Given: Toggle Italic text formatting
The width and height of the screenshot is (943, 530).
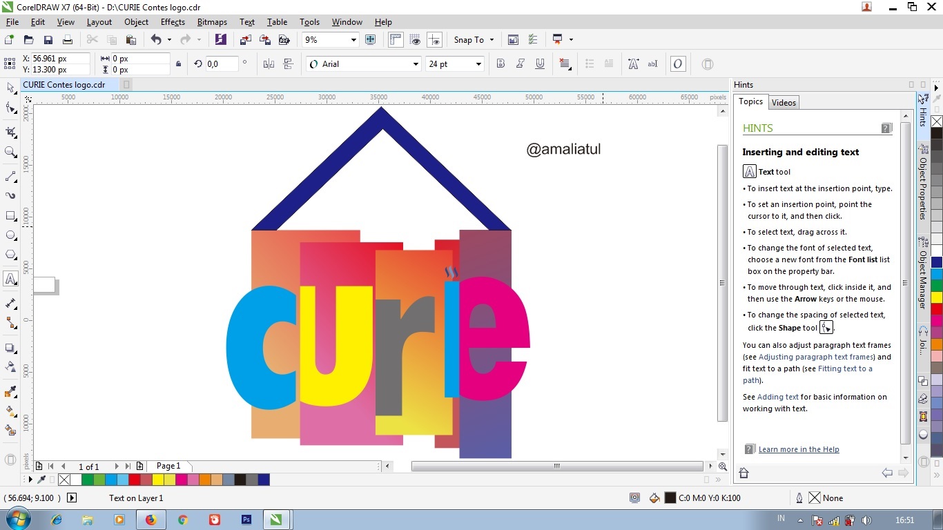Looking at the screenshot, I should coord(521,64).
